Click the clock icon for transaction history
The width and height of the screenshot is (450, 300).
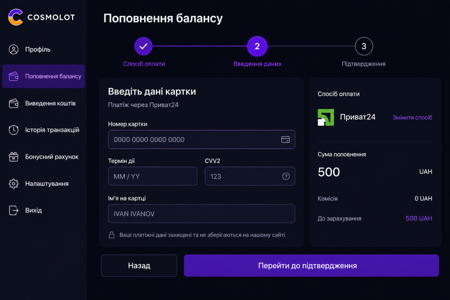tap(14, 130)
